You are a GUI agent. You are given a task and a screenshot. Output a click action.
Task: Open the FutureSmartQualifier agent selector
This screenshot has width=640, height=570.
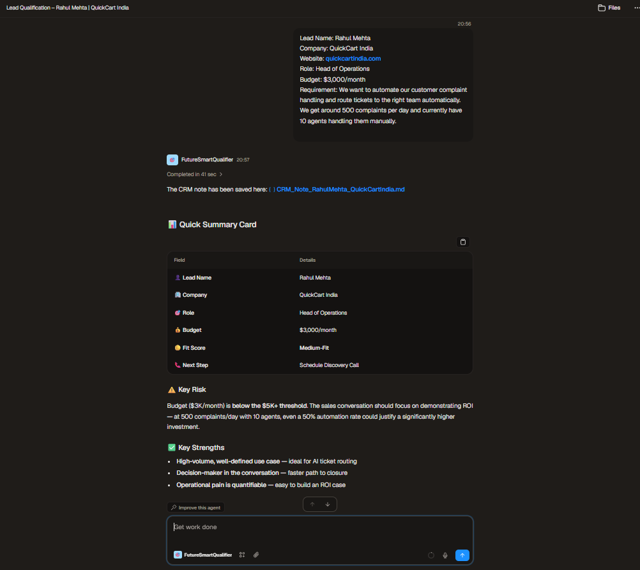click(203, 555)
